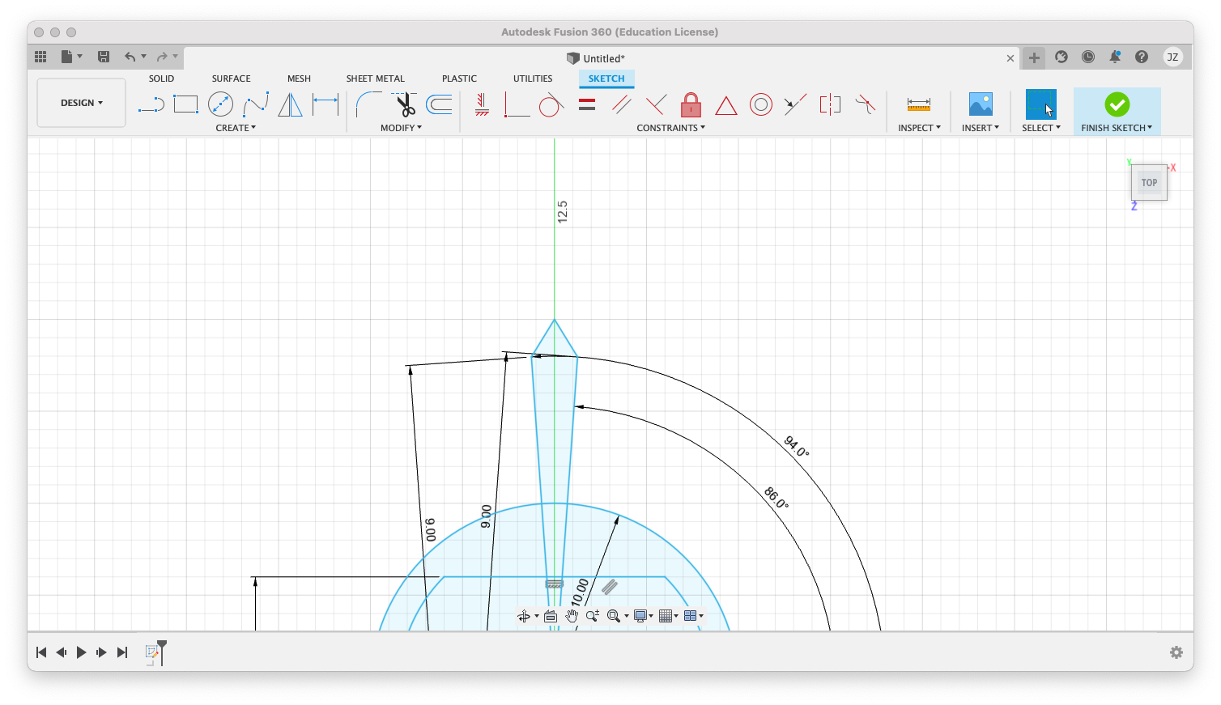Undo the last action

130,57
